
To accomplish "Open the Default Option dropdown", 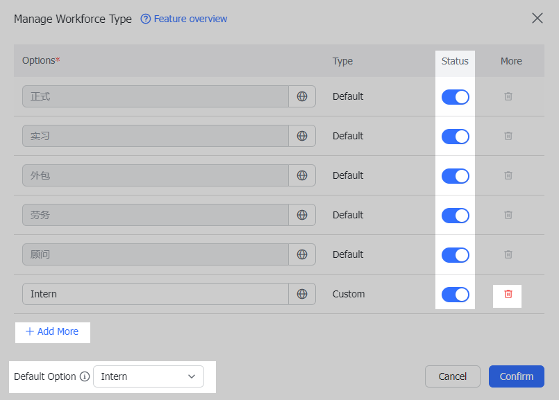I will [x=149, y=376].
